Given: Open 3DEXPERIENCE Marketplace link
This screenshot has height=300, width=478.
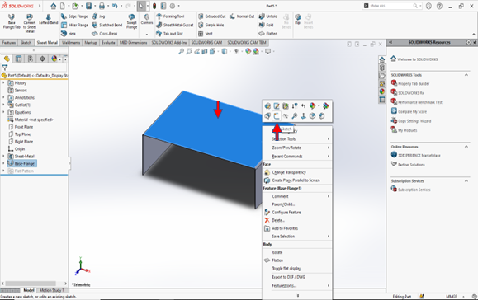Looking at the screenshot, I should point(419,155).
